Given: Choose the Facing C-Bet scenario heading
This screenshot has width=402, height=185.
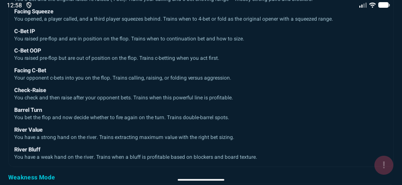Looking at the screenshot, I should pos(30,71).
